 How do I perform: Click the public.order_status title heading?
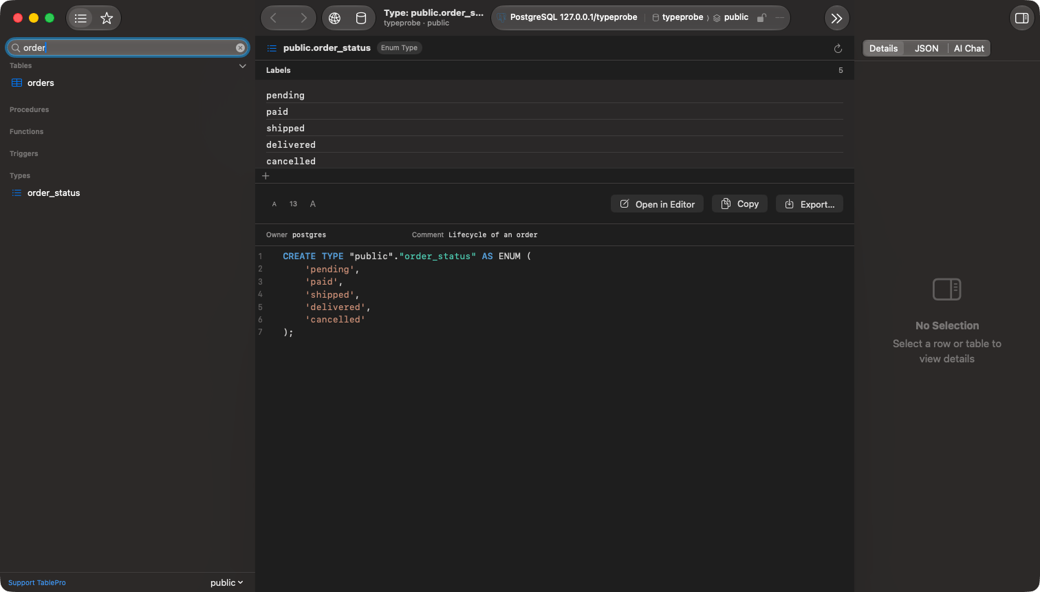tap(327, 48)
